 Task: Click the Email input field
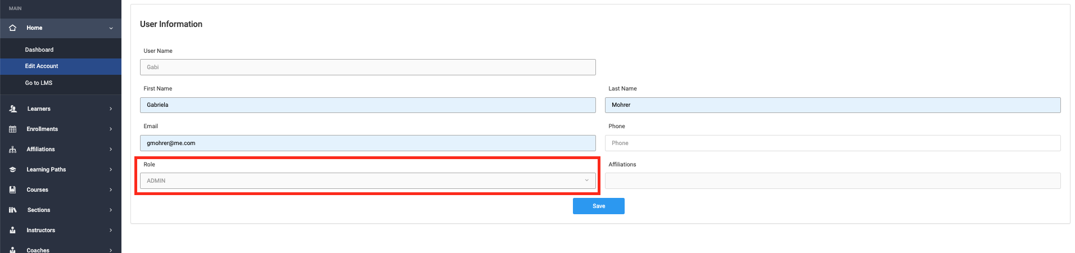pos(368,143)
